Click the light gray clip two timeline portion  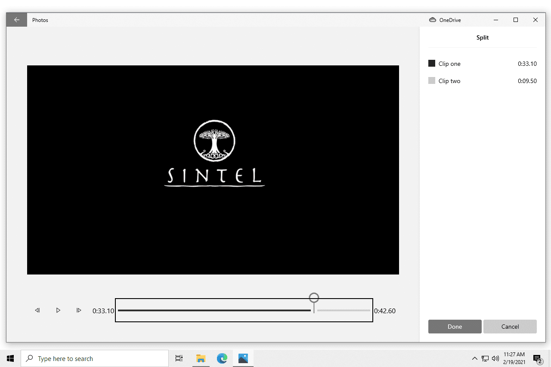pos(344,310)
